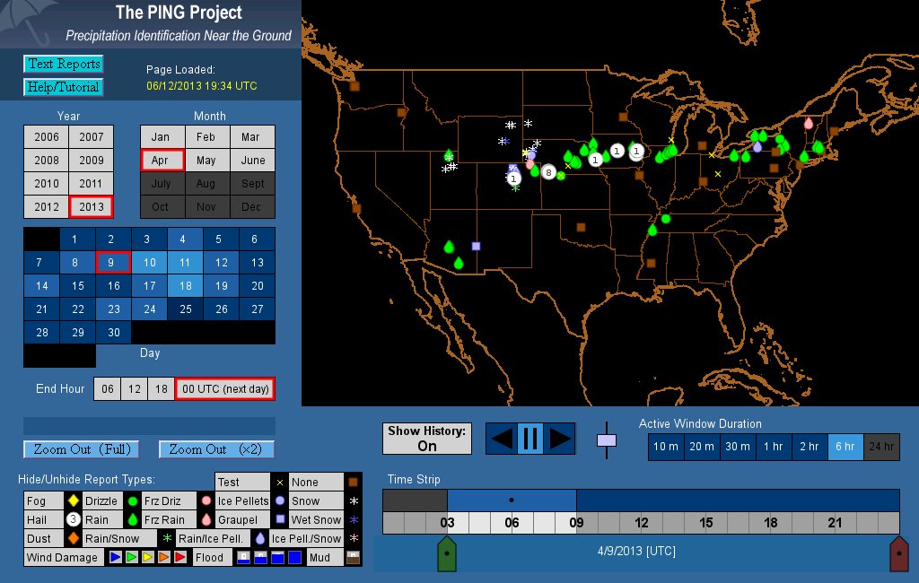Toggle Show History on/off

(427, 439)
